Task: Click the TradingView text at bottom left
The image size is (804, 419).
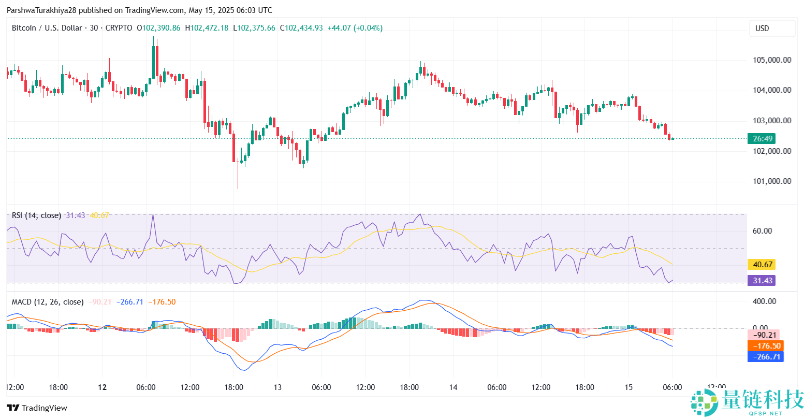Action: pyautogui.click(x=45, y=408)
